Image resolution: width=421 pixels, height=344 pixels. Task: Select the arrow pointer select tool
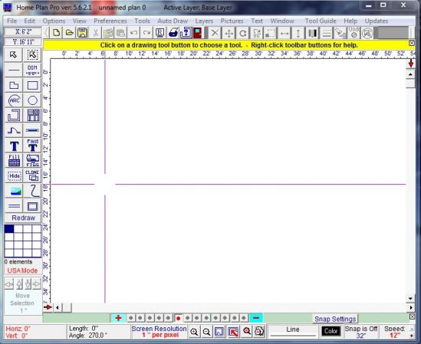pyautogui.click(x=14, y=54)
